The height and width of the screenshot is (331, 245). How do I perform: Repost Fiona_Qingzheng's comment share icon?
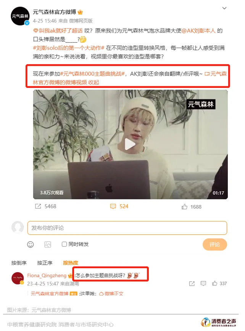click(x=192, y=284)
